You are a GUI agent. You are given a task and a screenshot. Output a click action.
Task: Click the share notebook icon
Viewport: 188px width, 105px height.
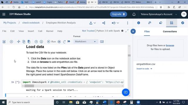[x=104, y=23]
